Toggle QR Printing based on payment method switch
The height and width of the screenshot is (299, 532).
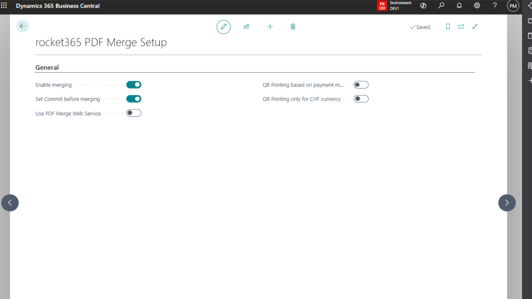(361, 85)
